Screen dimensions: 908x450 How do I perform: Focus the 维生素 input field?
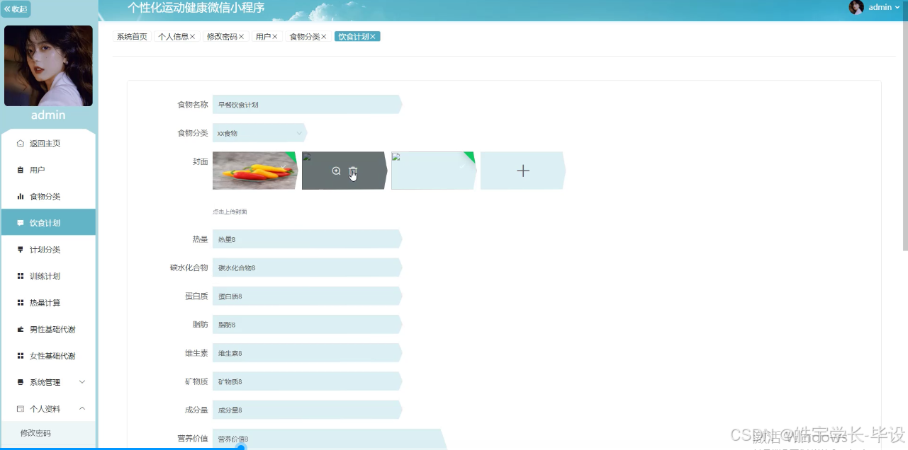[x=307, y=353]
